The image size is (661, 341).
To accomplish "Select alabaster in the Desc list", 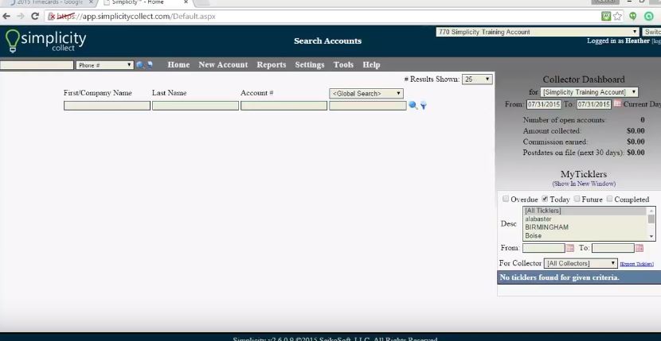I will click(x=585, y=219).
